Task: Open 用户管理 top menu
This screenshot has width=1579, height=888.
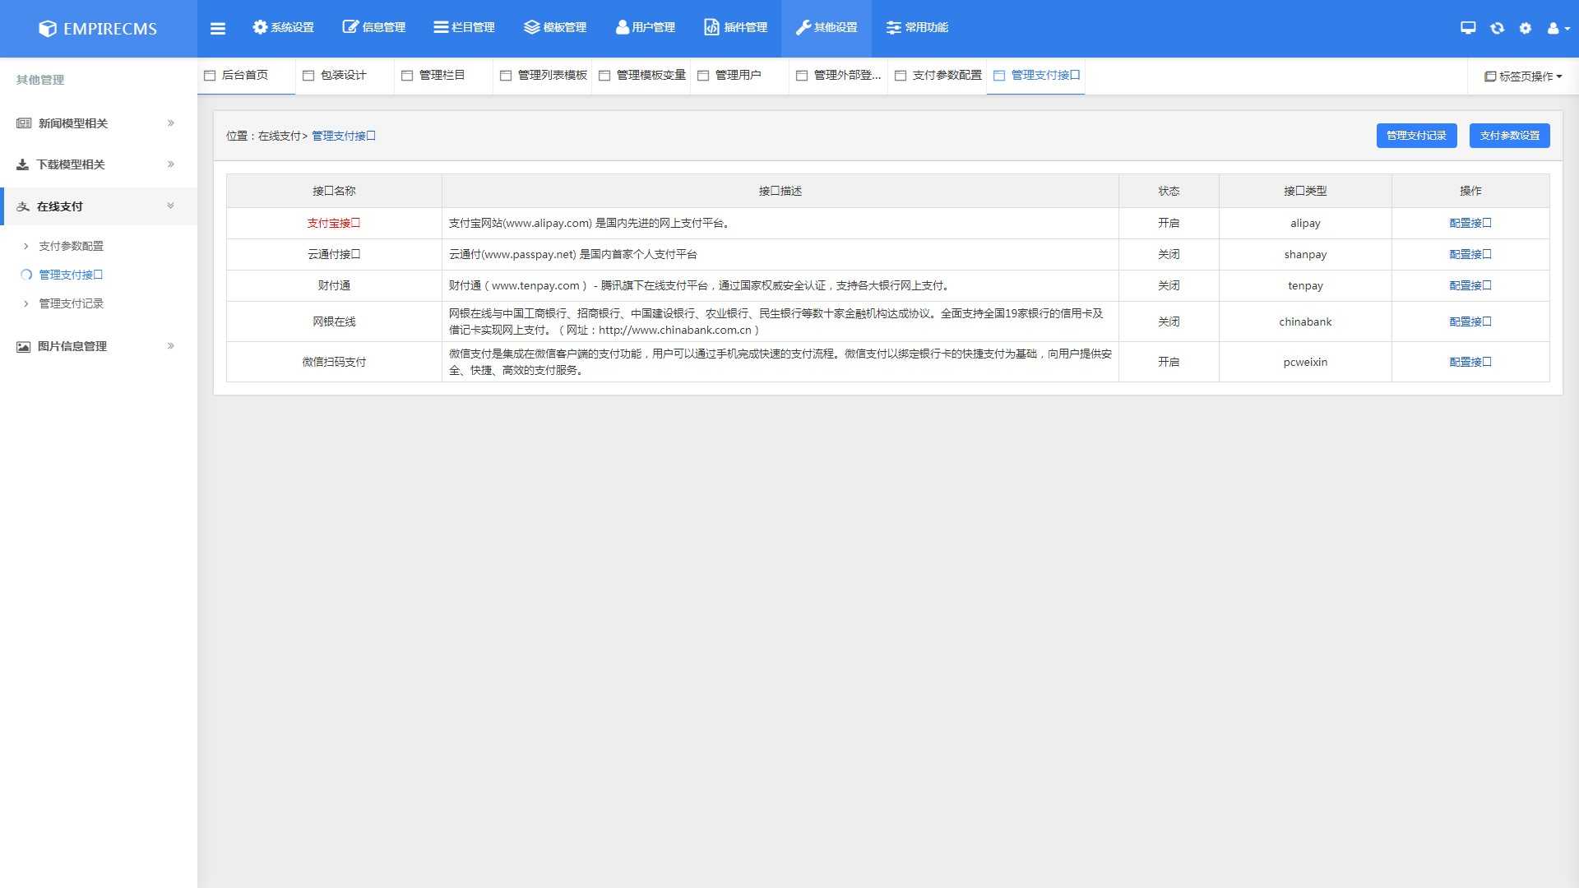Action: (646, 28)
